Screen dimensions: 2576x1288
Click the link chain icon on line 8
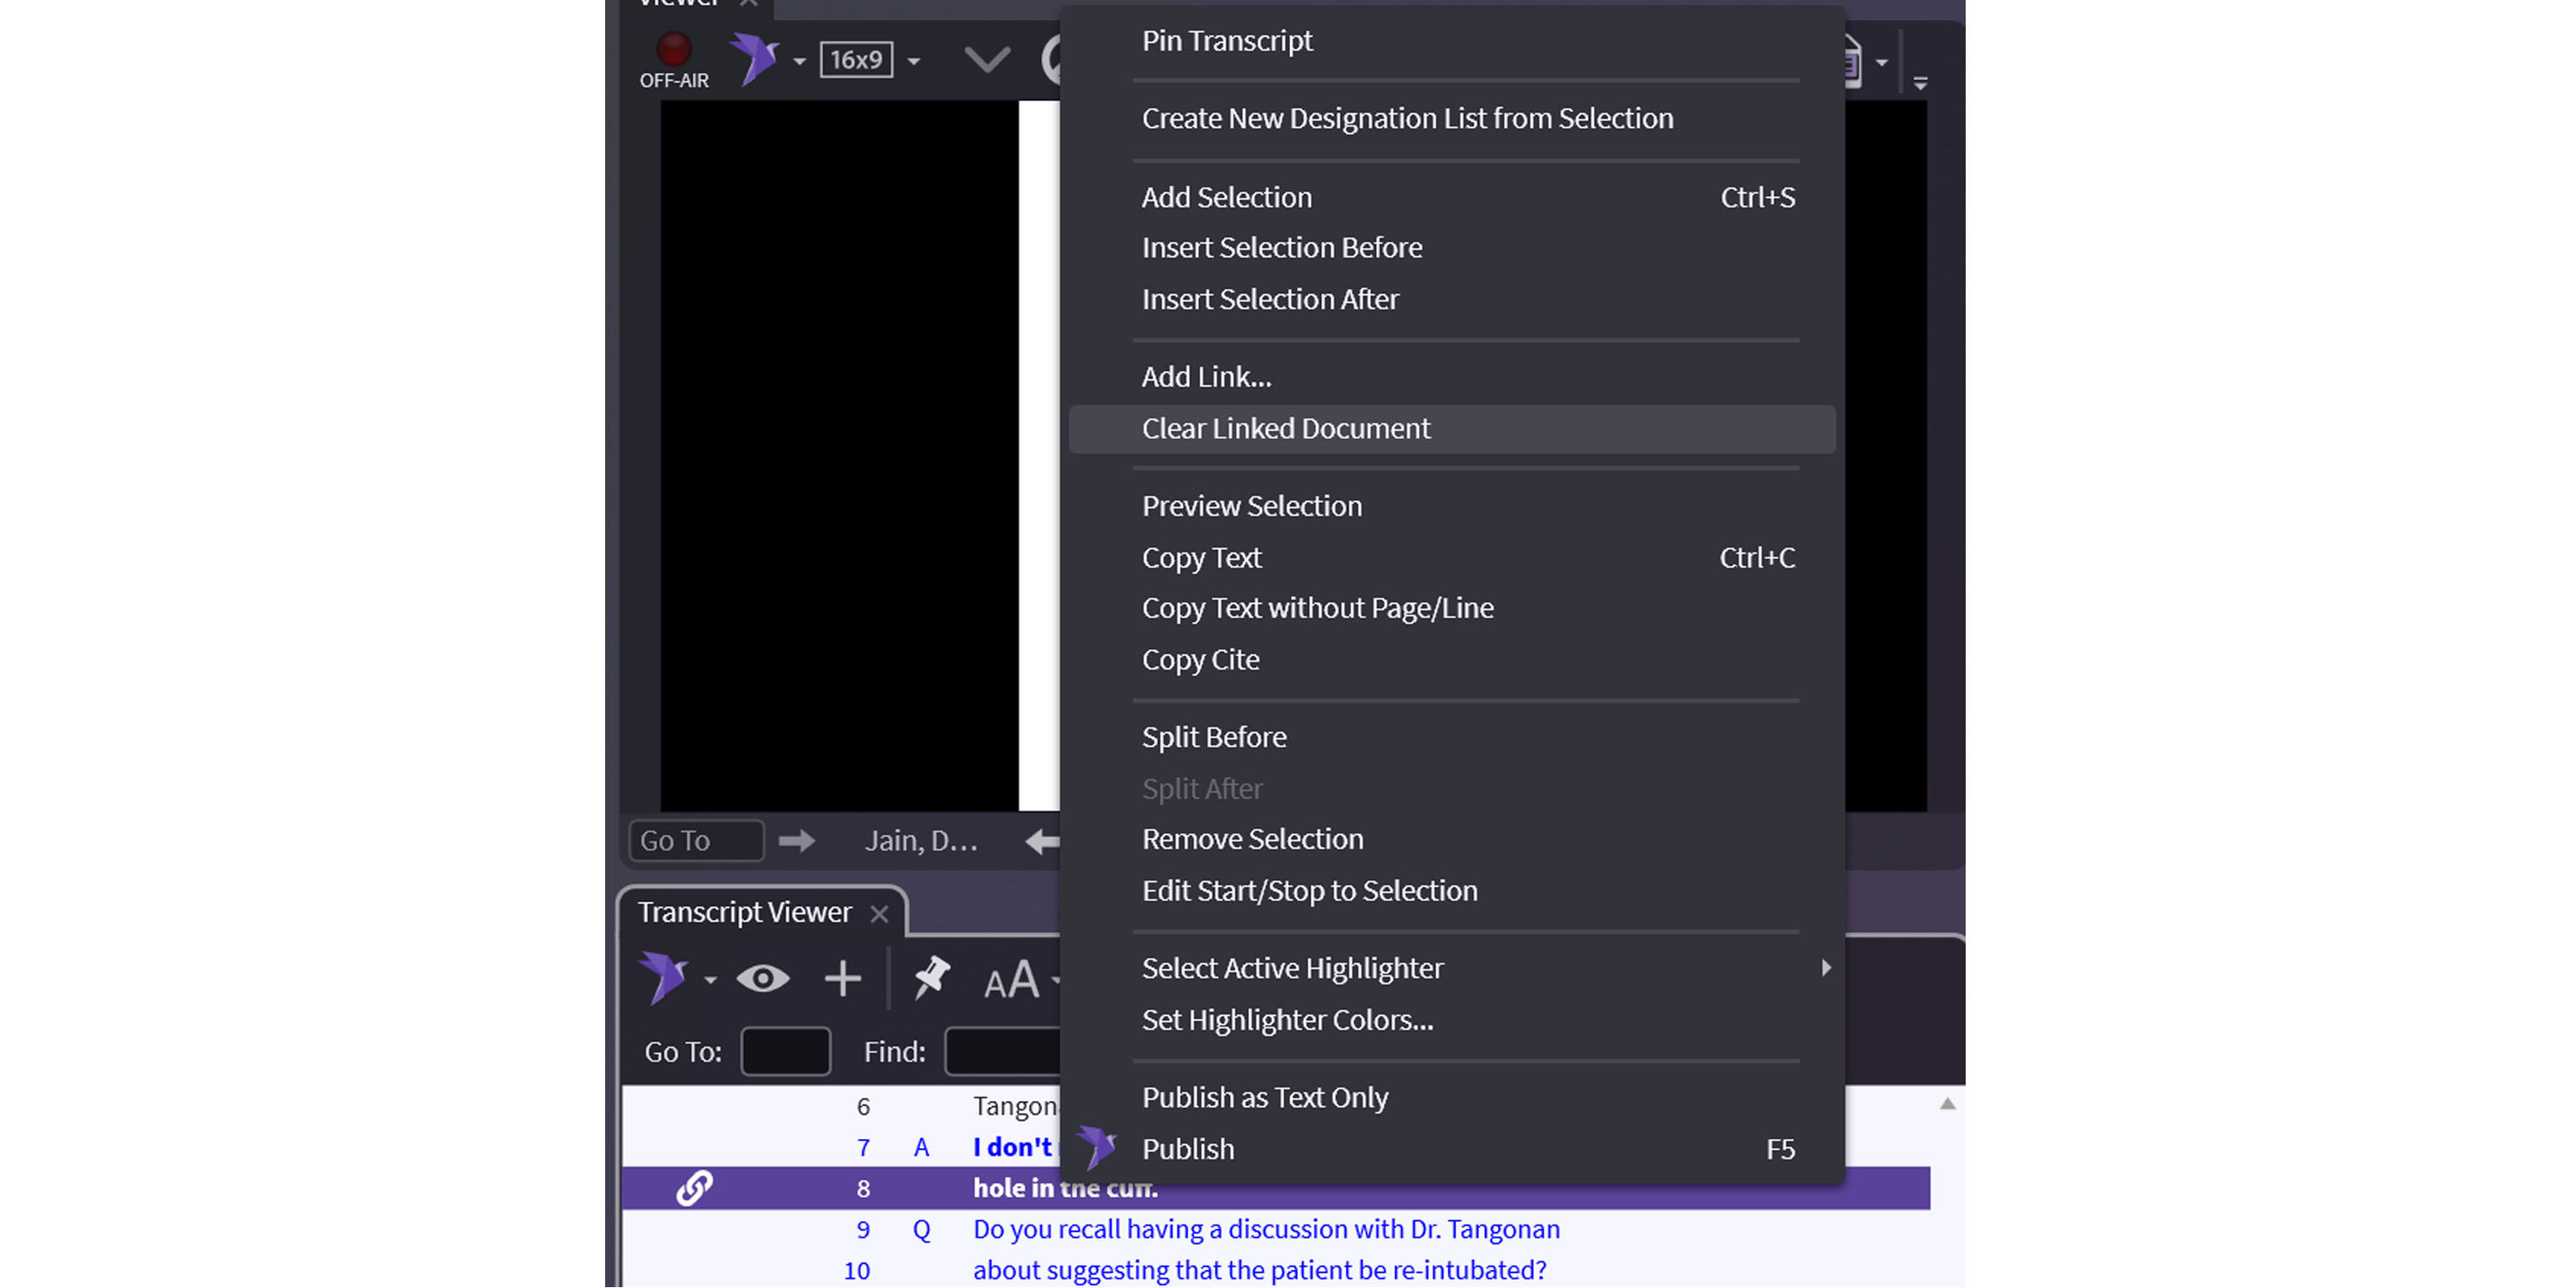(694, 1188)
